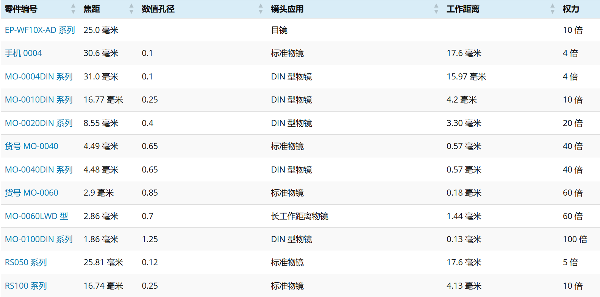The height and width of the screenshot is (297, 600).
Task: Click RS100 系列 link
Action: [26, 286]
